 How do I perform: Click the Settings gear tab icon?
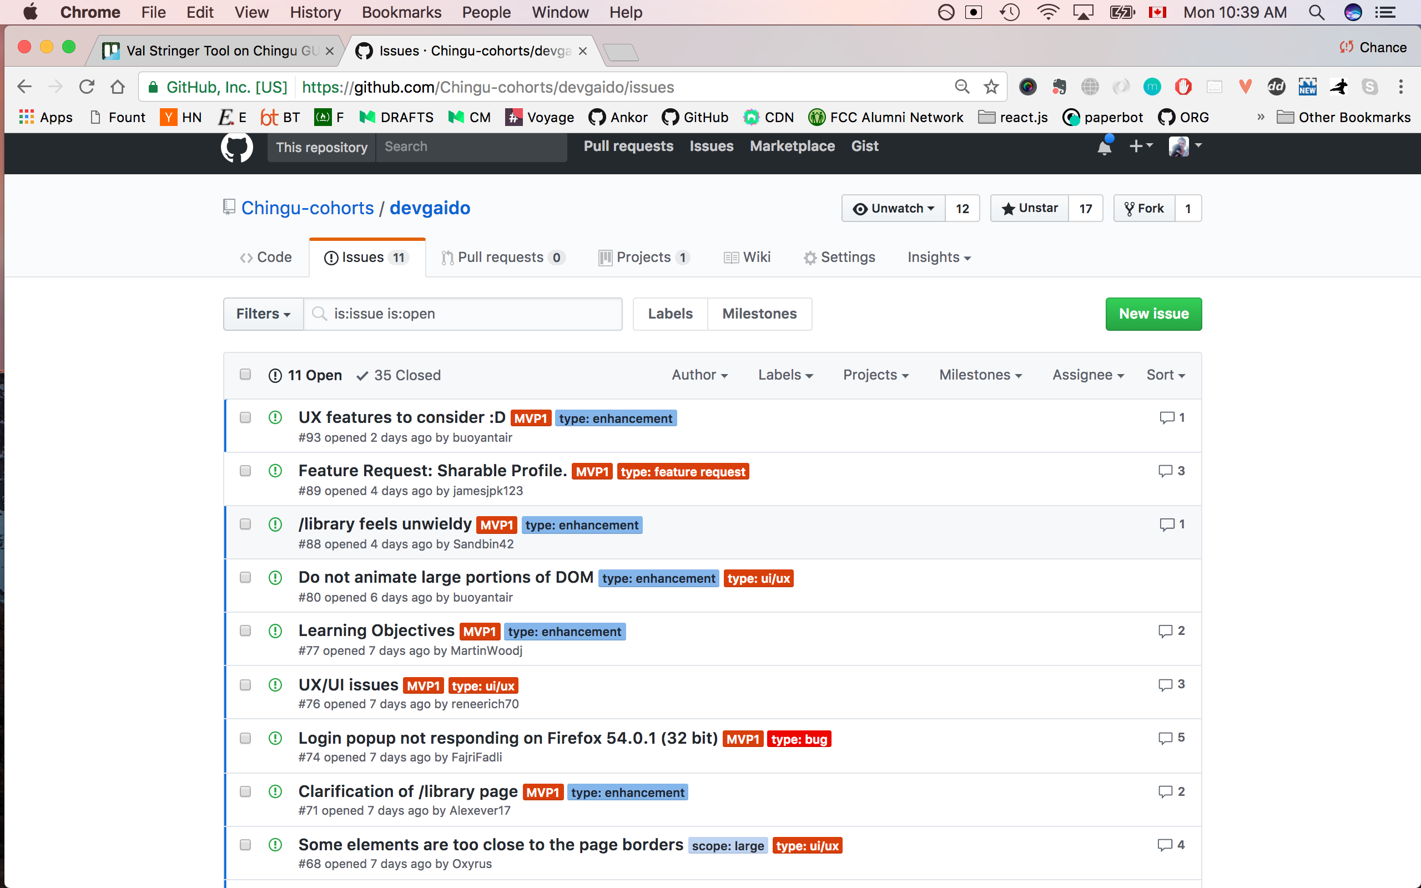coord(810,258)
